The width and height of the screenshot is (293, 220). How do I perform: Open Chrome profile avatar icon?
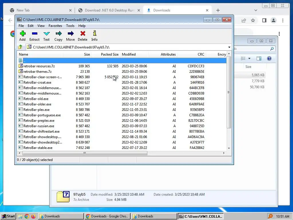point(273,20)
